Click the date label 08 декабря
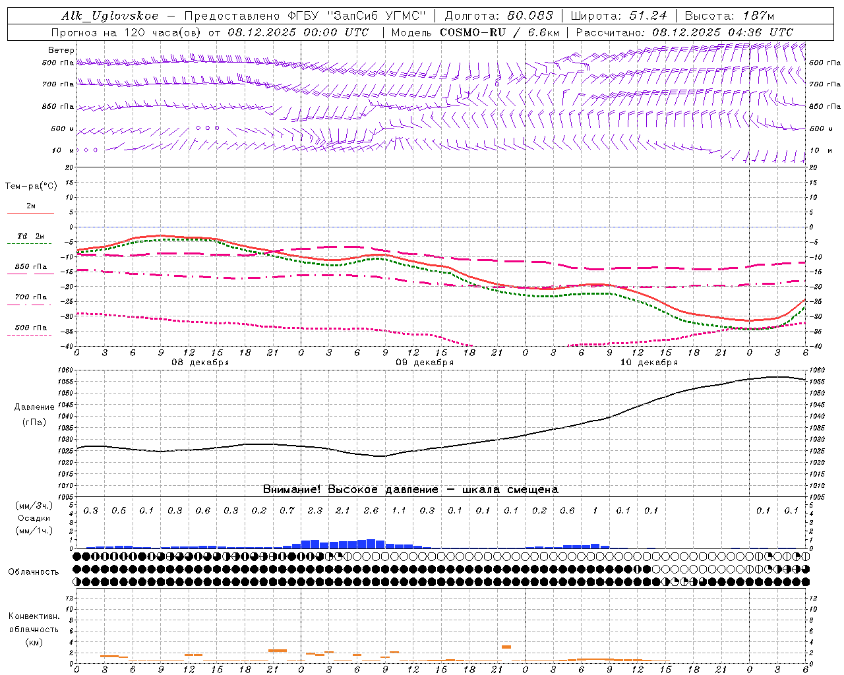The height and width of the screenshot is (675, 844). pos(200,363)
